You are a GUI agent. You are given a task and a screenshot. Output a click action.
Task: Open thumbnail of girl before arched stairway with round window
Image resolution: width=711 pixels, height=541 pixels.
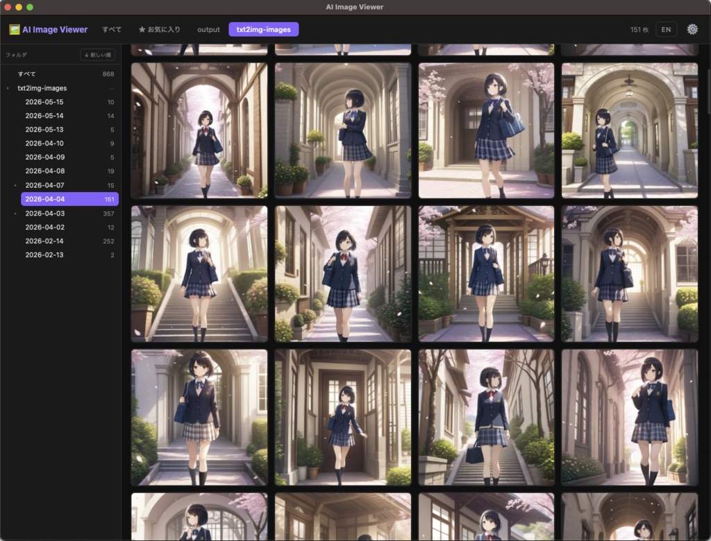point(629,274)
